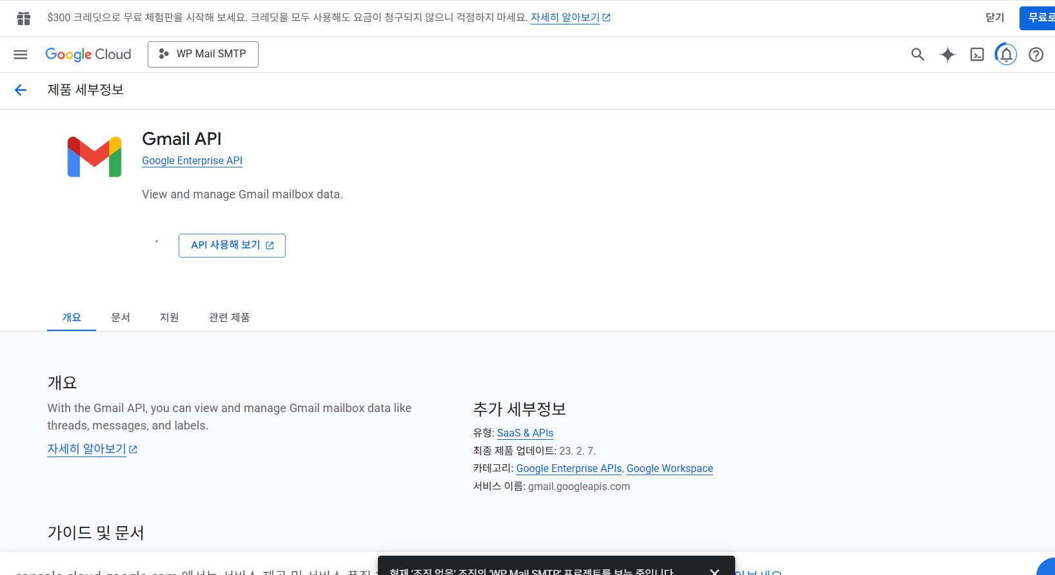Open the Gemini sparkle assistant icon
Viewport: 1055px width, 575px height.
click(x=947, y=55)
